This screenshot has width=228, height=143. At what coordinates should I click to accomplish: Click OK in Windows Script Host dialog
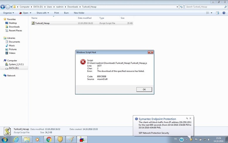click(144, 89)
